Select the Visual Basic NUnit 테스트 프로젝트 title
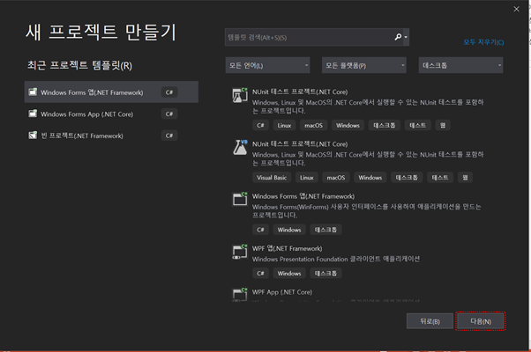The width and height of the screenshot is (531, 352). point(300,144)
